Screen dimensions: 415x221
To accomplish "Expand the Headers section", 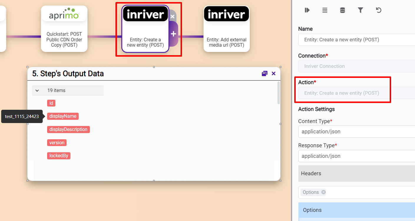I will tap(356, 173).
